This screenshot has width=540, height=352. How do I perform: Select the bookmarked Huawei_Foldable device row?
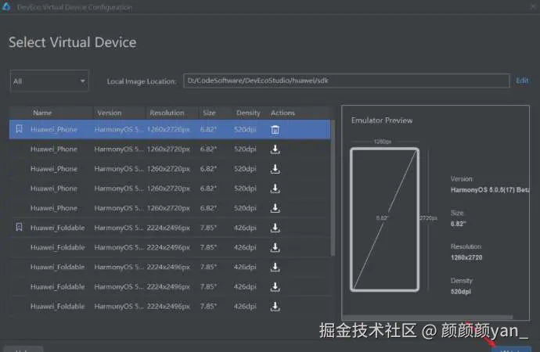(170, 228)
